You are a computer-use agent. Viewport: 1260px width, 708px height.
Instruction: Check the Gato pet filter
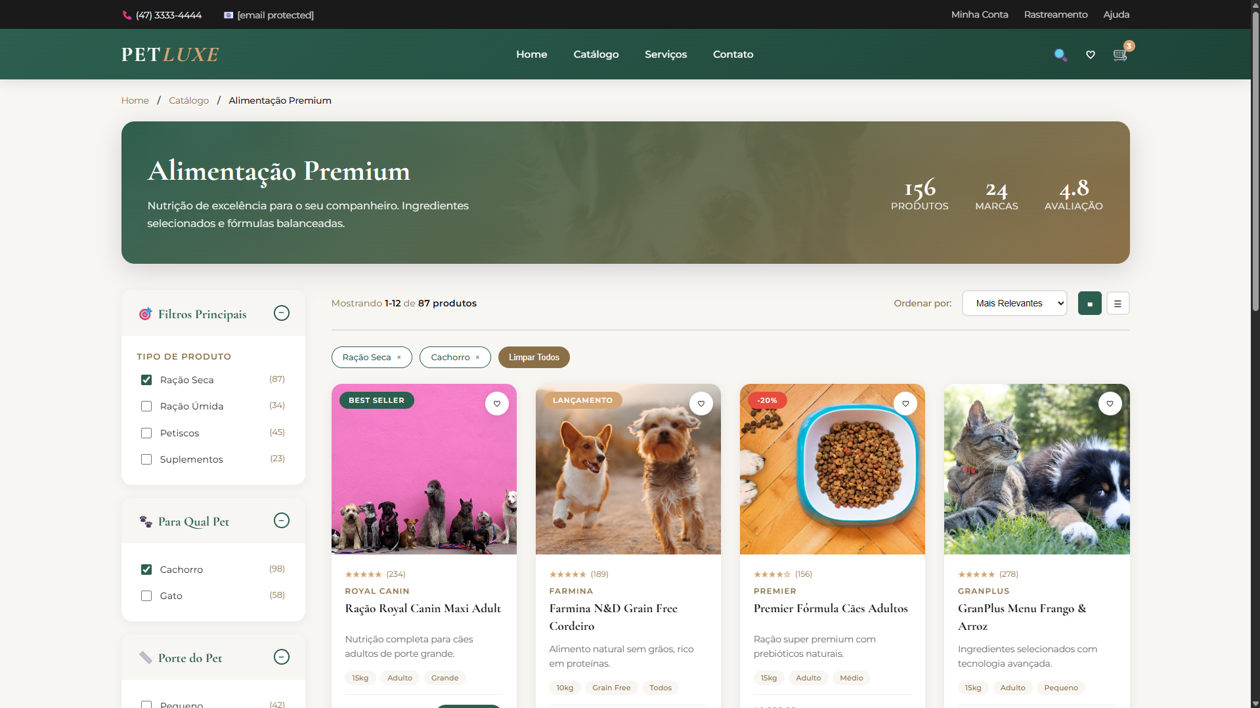pos(146,596)
